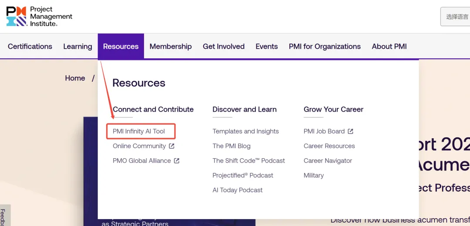Click external-link icon beside PMI Job Board

coord(350,131)
